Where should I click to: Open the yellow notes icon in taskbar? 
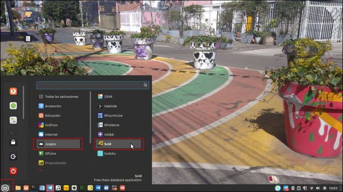coord(90,188)
